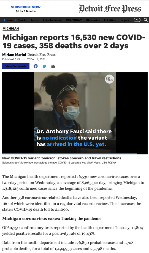Screen dimensions: 149x253
Task: Play the omicron variant video
Action: (x=75, y=113)
